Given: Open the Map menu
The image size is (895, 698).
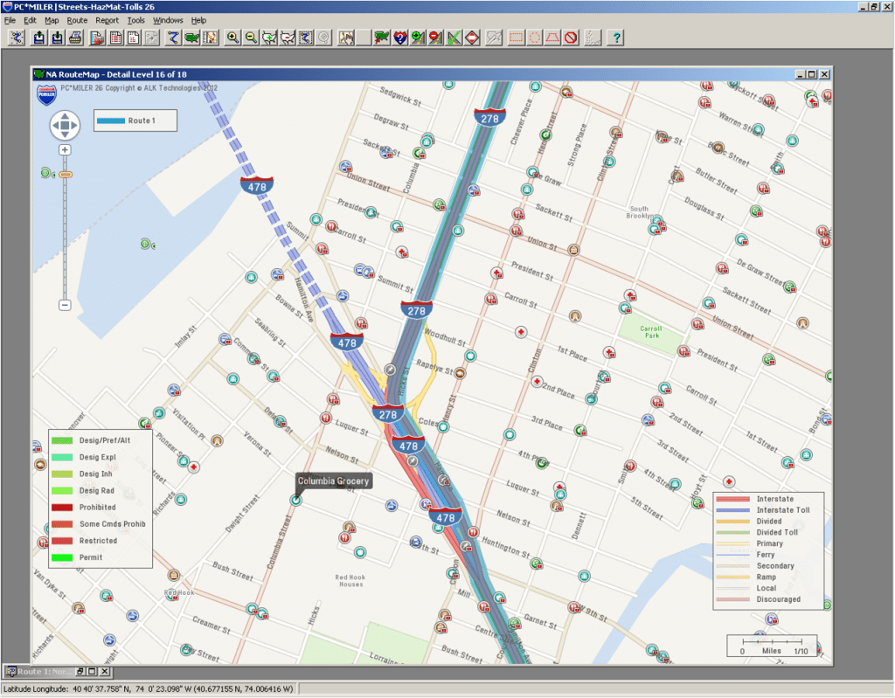Looking at the screenshot, I should tap(54, 20).
